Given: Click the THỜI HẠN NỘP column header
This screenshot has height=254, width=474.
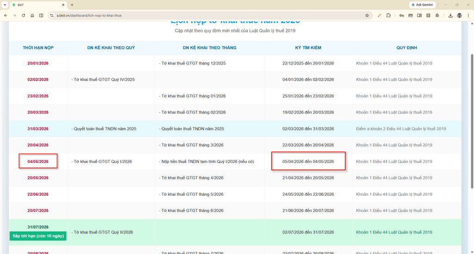Looking at the screenshot, I should click(38, 48).
